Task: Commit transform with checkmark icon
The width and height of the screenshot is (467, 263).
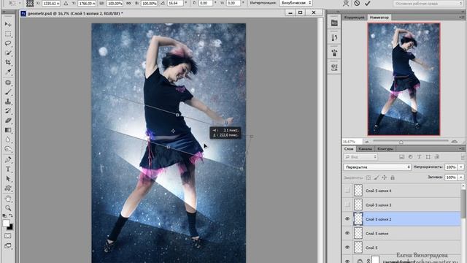Action: point(368,3)
